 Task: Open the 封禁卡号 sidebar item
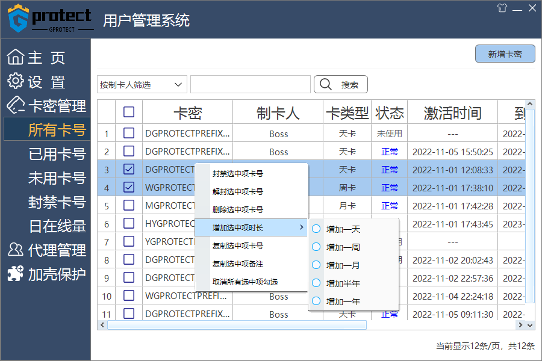(57, 202)
